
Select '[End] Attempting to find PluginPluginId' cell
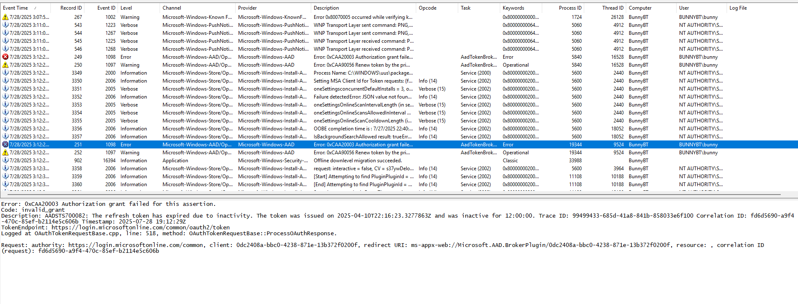pyautogui.click(x=363, y=184)
